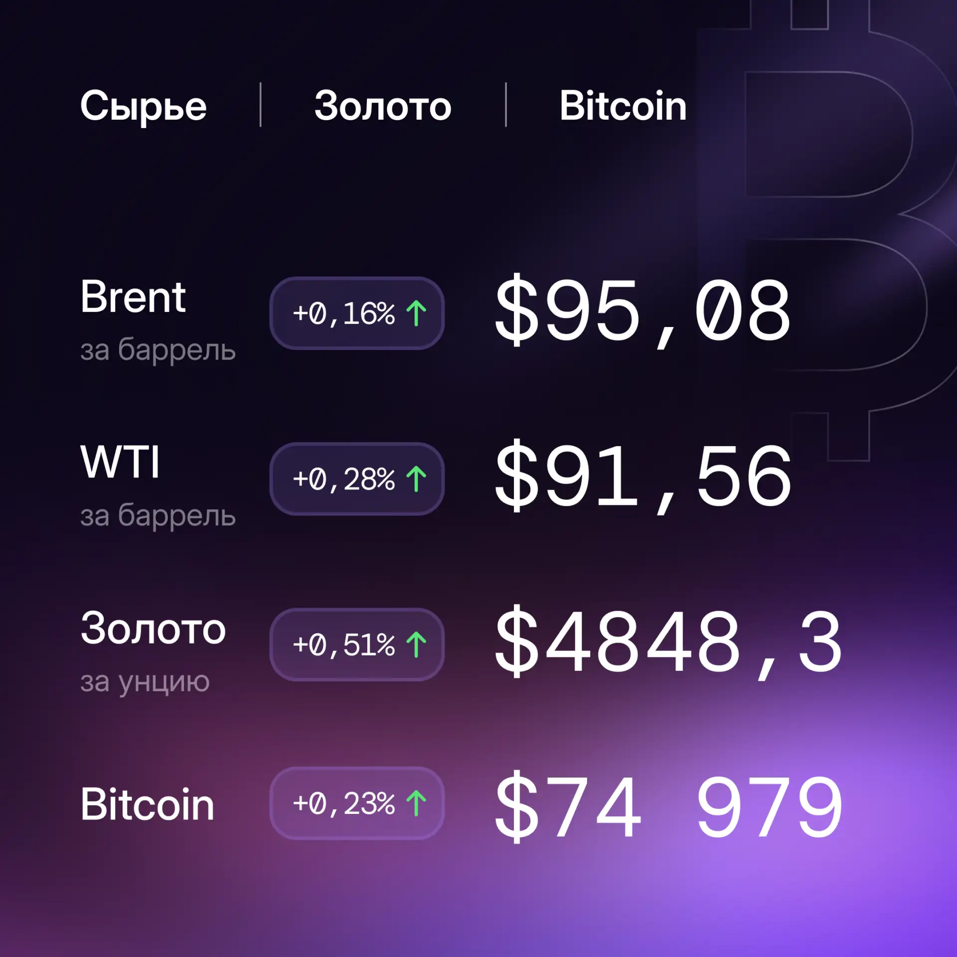The width and height of the screenshot is (957, 957).
Task: Click the $4848,3 gold price
Action: pyautogui.click(x=668, y=642)
